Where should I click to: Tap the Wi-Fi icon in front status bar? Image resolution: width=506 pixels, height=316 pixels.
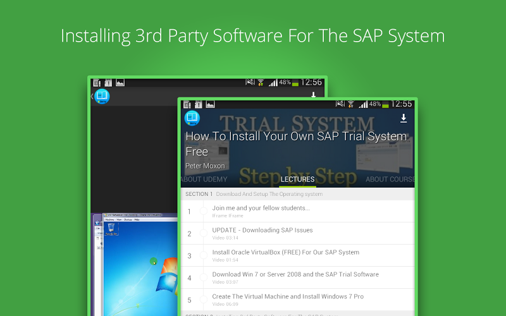350,104
